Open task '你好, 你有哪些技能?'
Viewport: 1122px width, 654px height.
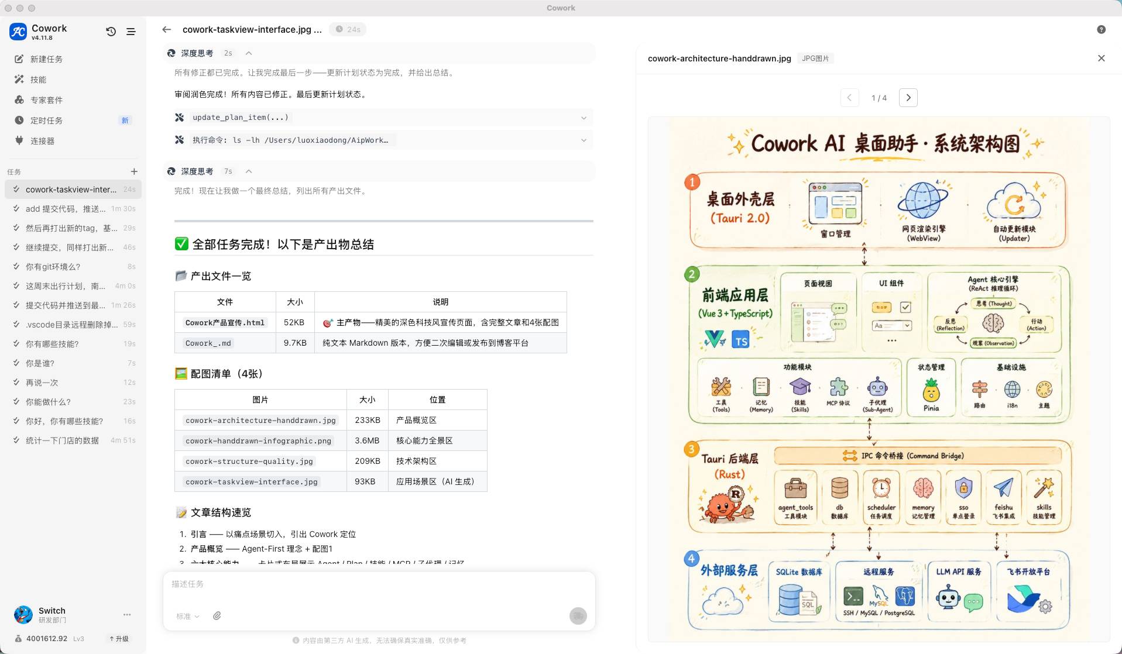click(x=73, y=421)
